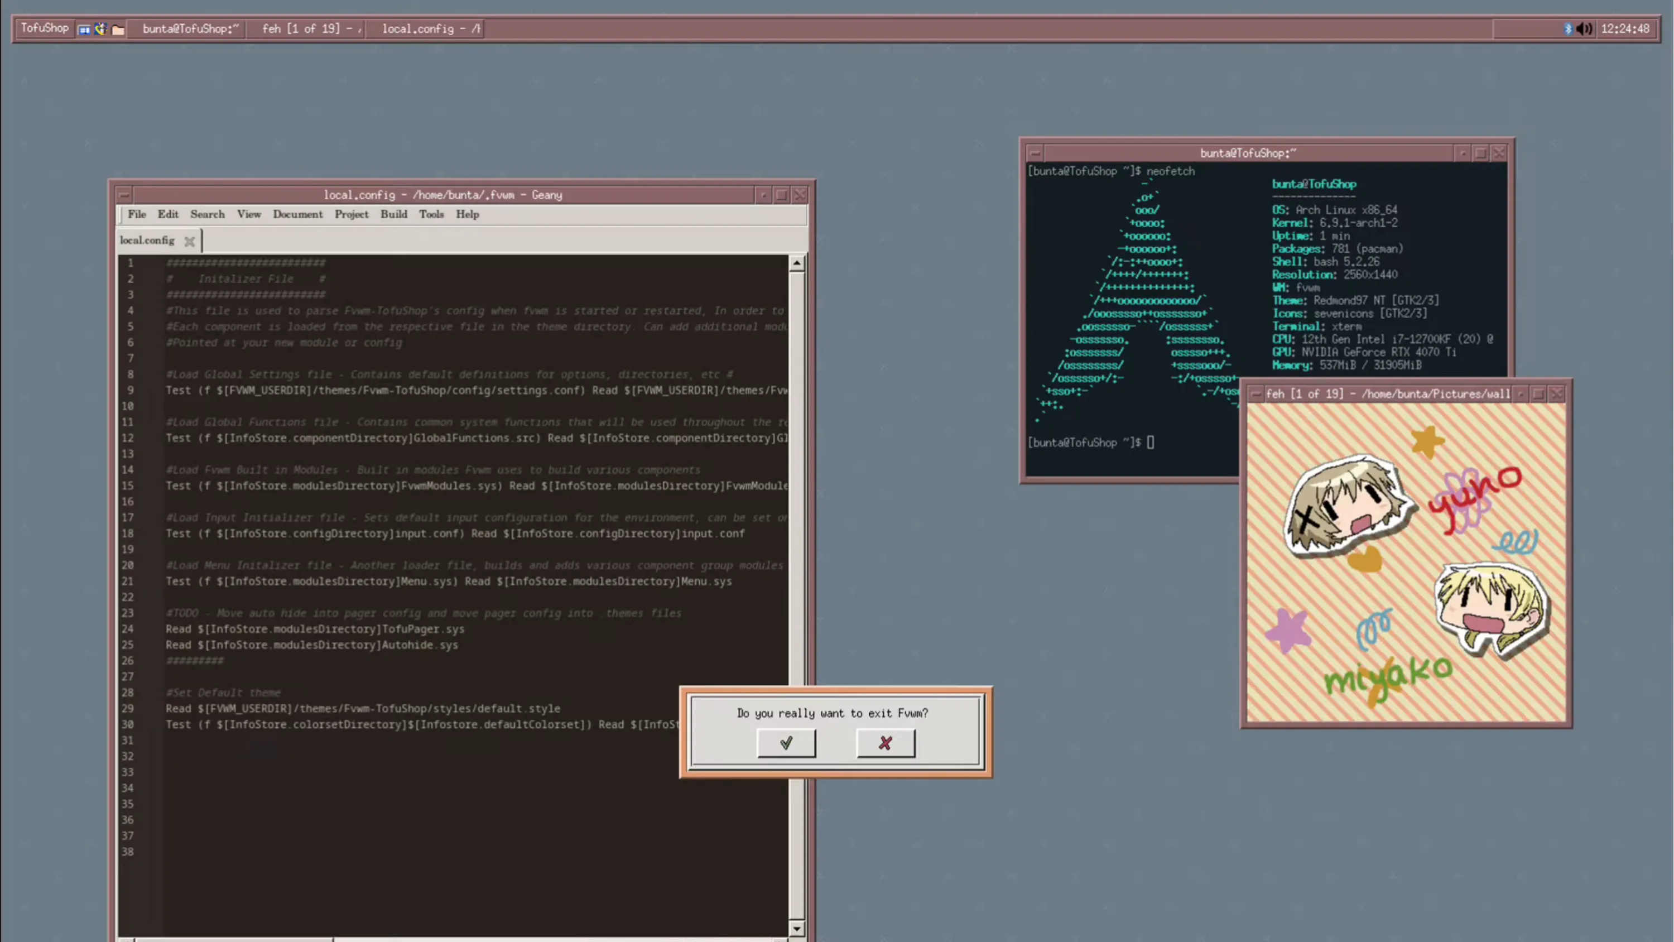The width and height of the screenshot is (1674, 942).
Task: Open the feh window's title bar menu button
Action: pos(1256,394)
